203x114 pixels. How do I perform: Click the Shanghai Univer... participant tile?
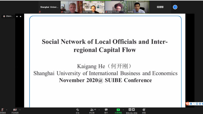(49, 7)
